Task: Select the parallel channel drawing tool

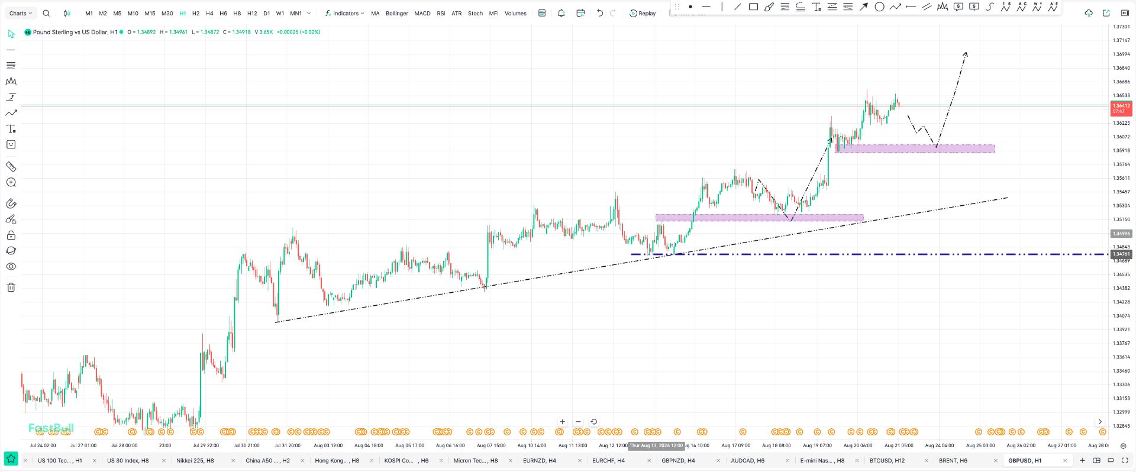Action: pyautogui.click(x=927, y=7)
